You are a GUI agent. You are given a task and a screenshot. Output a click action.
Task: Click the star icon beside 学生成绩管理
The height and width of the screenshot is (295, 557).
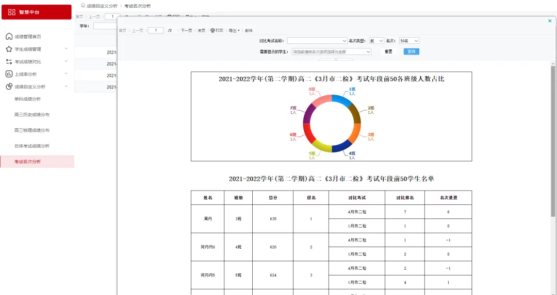tap(9, 49)
